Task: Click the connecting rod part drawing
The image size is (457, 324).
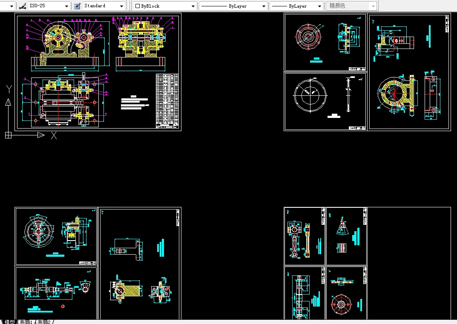Action: [294, 240]
